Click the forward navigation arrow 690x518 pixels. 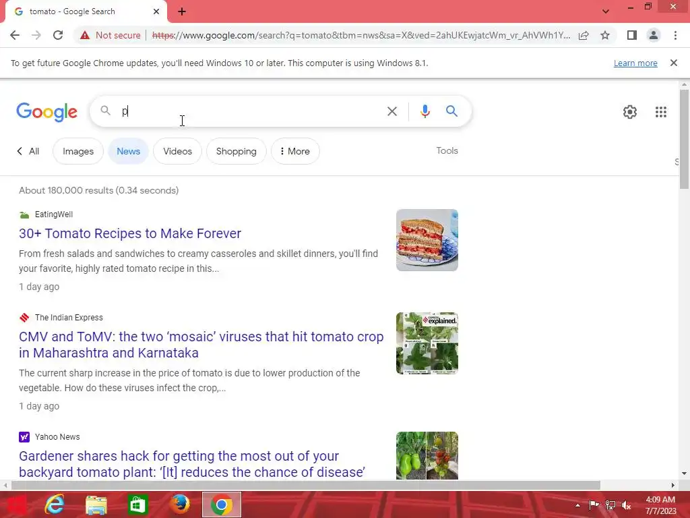pos(36,35)
